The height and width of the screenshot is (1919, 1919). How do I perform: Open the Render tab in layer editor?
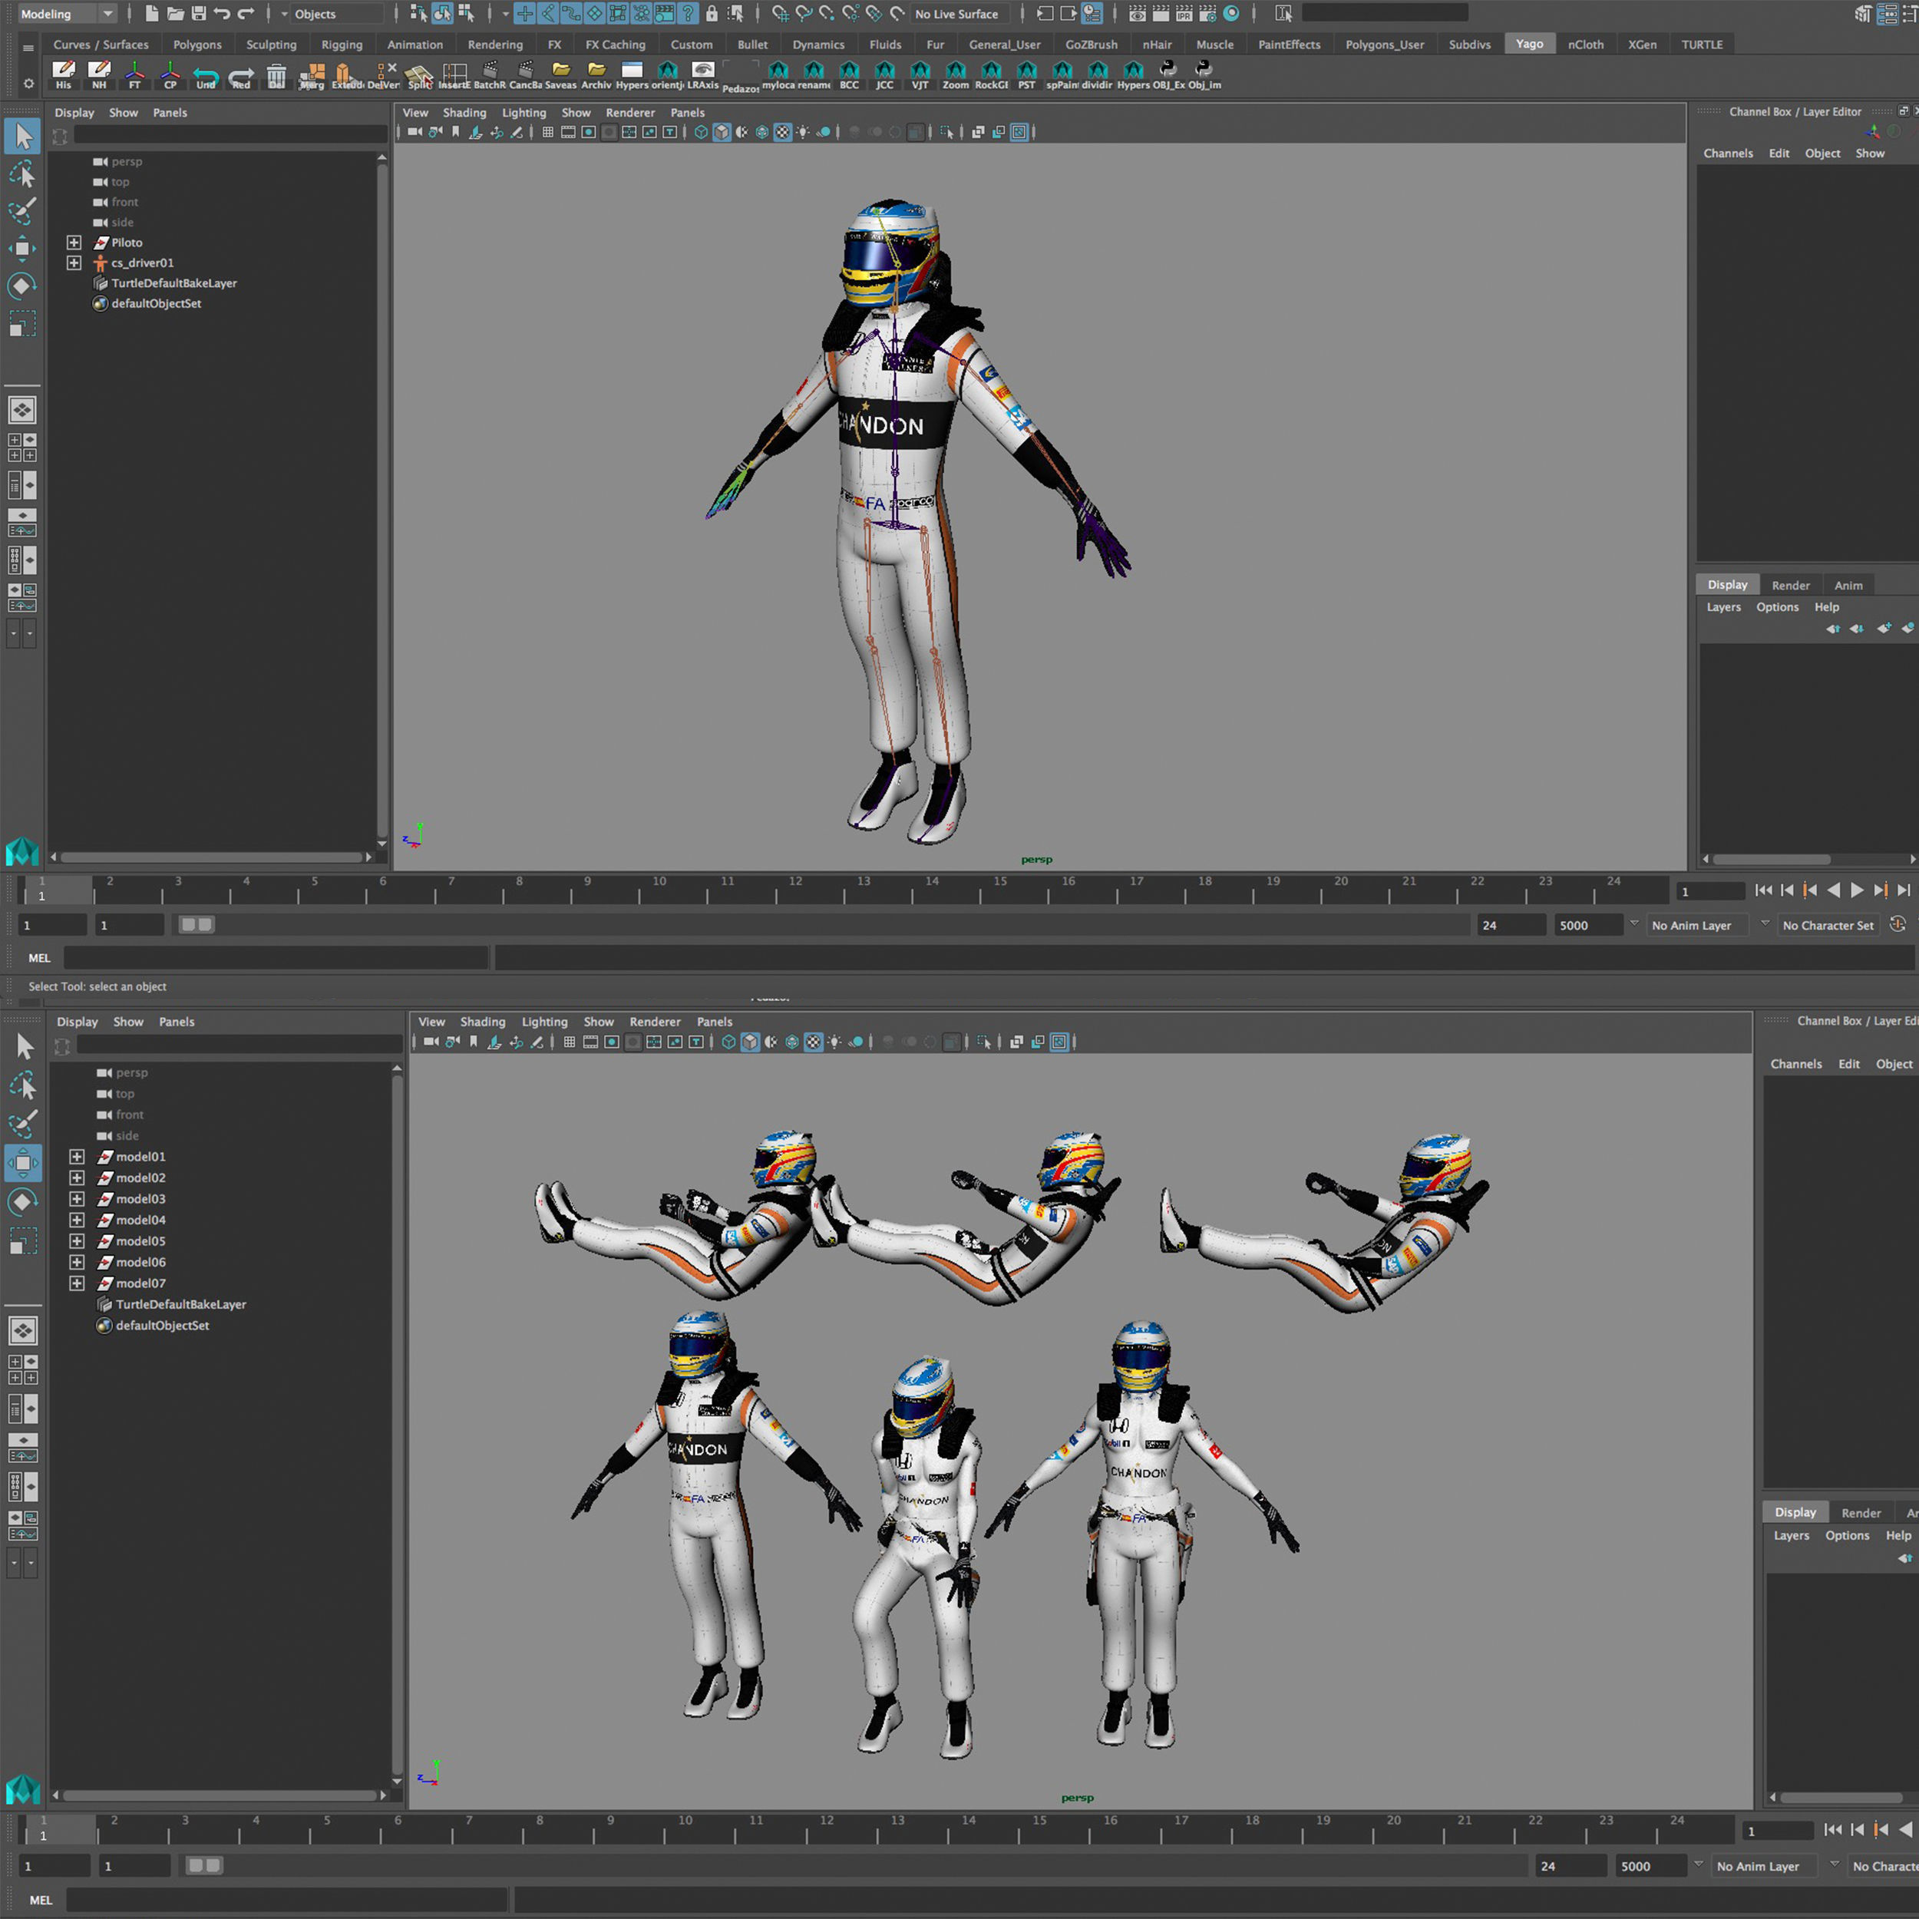[1790, 585]
